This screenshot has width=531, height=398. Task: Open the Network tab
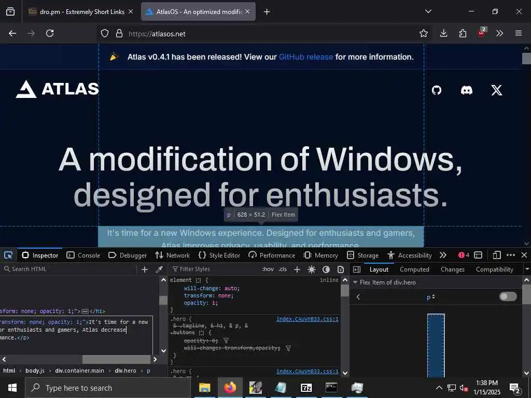(x=172, y=255)
